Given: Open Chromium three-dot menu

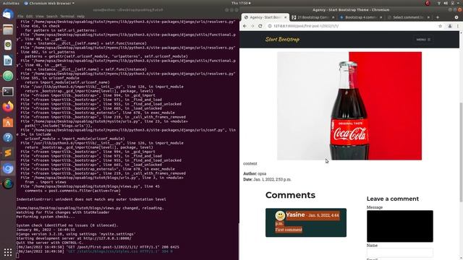Looking at the screenshot, I should 458,26.
